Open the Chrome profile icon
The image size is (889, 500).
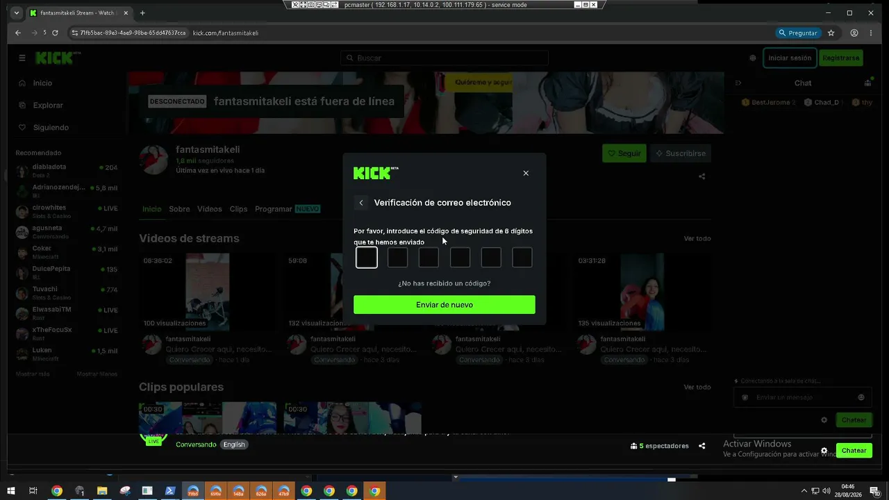[x=854, y=33]
